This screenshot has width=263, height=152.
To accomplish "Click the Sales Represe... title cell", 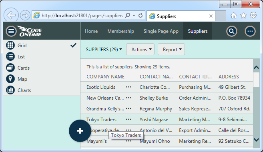I will [x=195, y=109].
